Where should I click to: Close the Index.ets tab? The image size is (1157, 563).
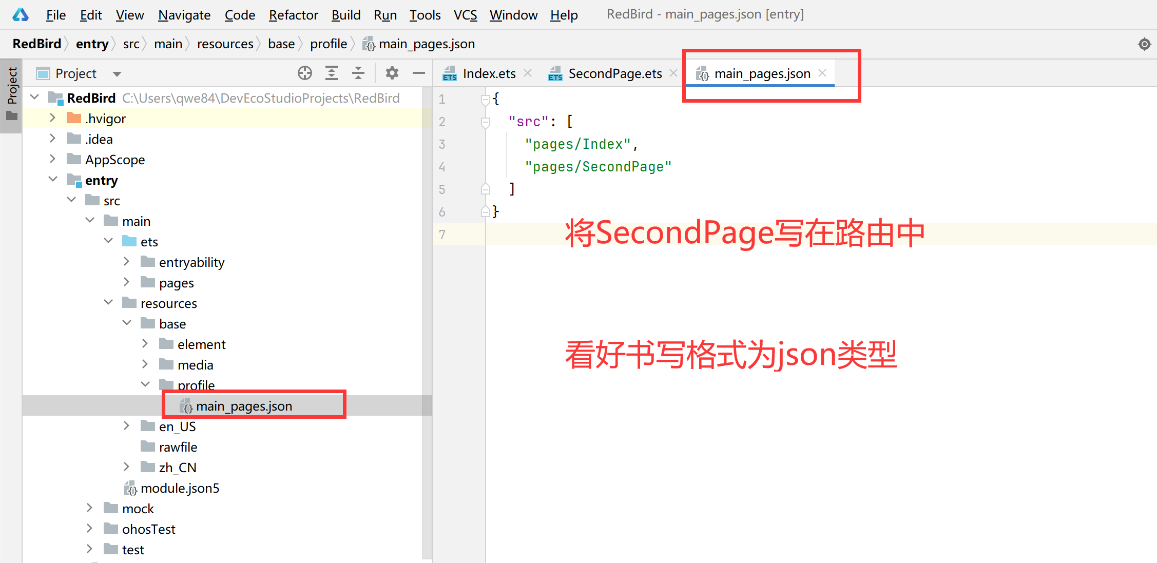tap(528, 73)
